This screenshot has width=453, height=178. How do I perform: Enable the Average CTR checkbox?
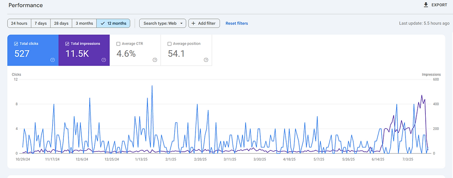[x=118, y=44]
